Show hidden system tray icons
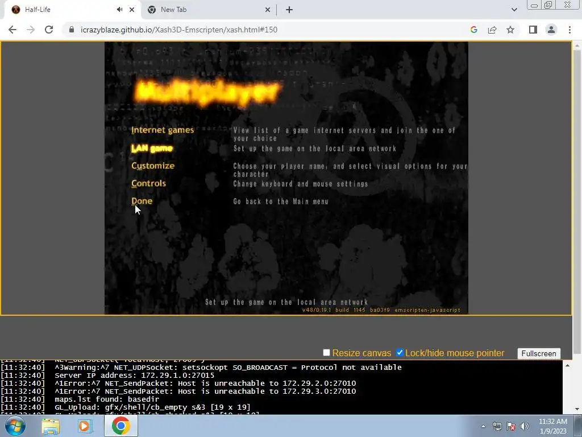 (x=483, y=426)
